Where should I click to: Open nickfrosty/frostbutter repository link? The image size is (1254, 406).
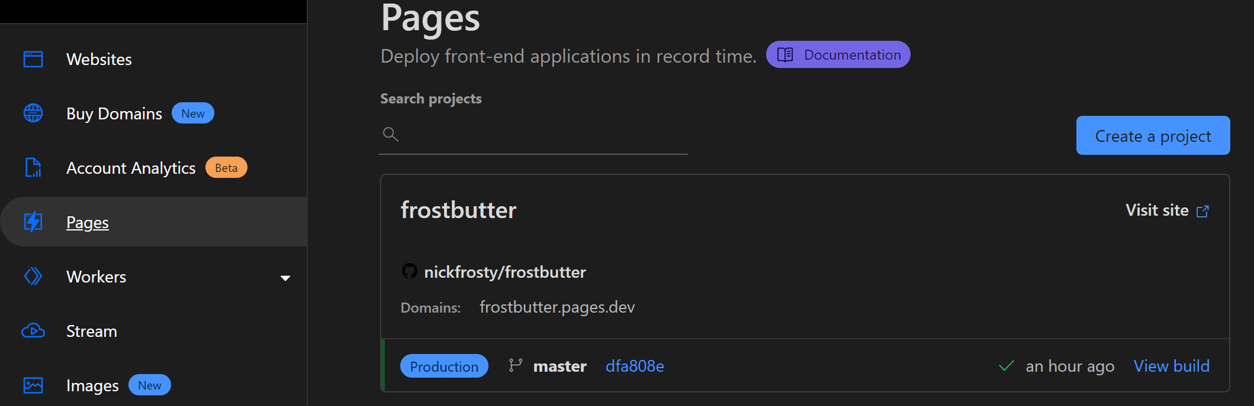tap(505, 272)
